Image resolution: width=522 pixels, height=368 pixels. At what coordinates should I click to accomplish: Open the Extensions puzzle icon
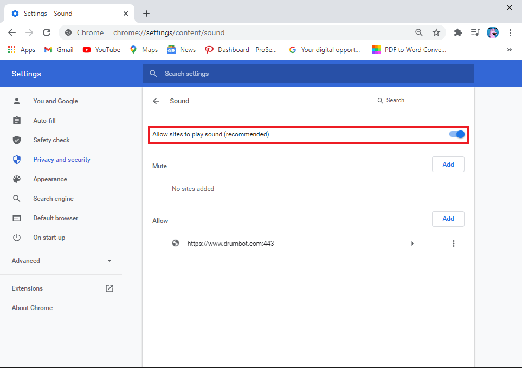(x=457, y=32)
